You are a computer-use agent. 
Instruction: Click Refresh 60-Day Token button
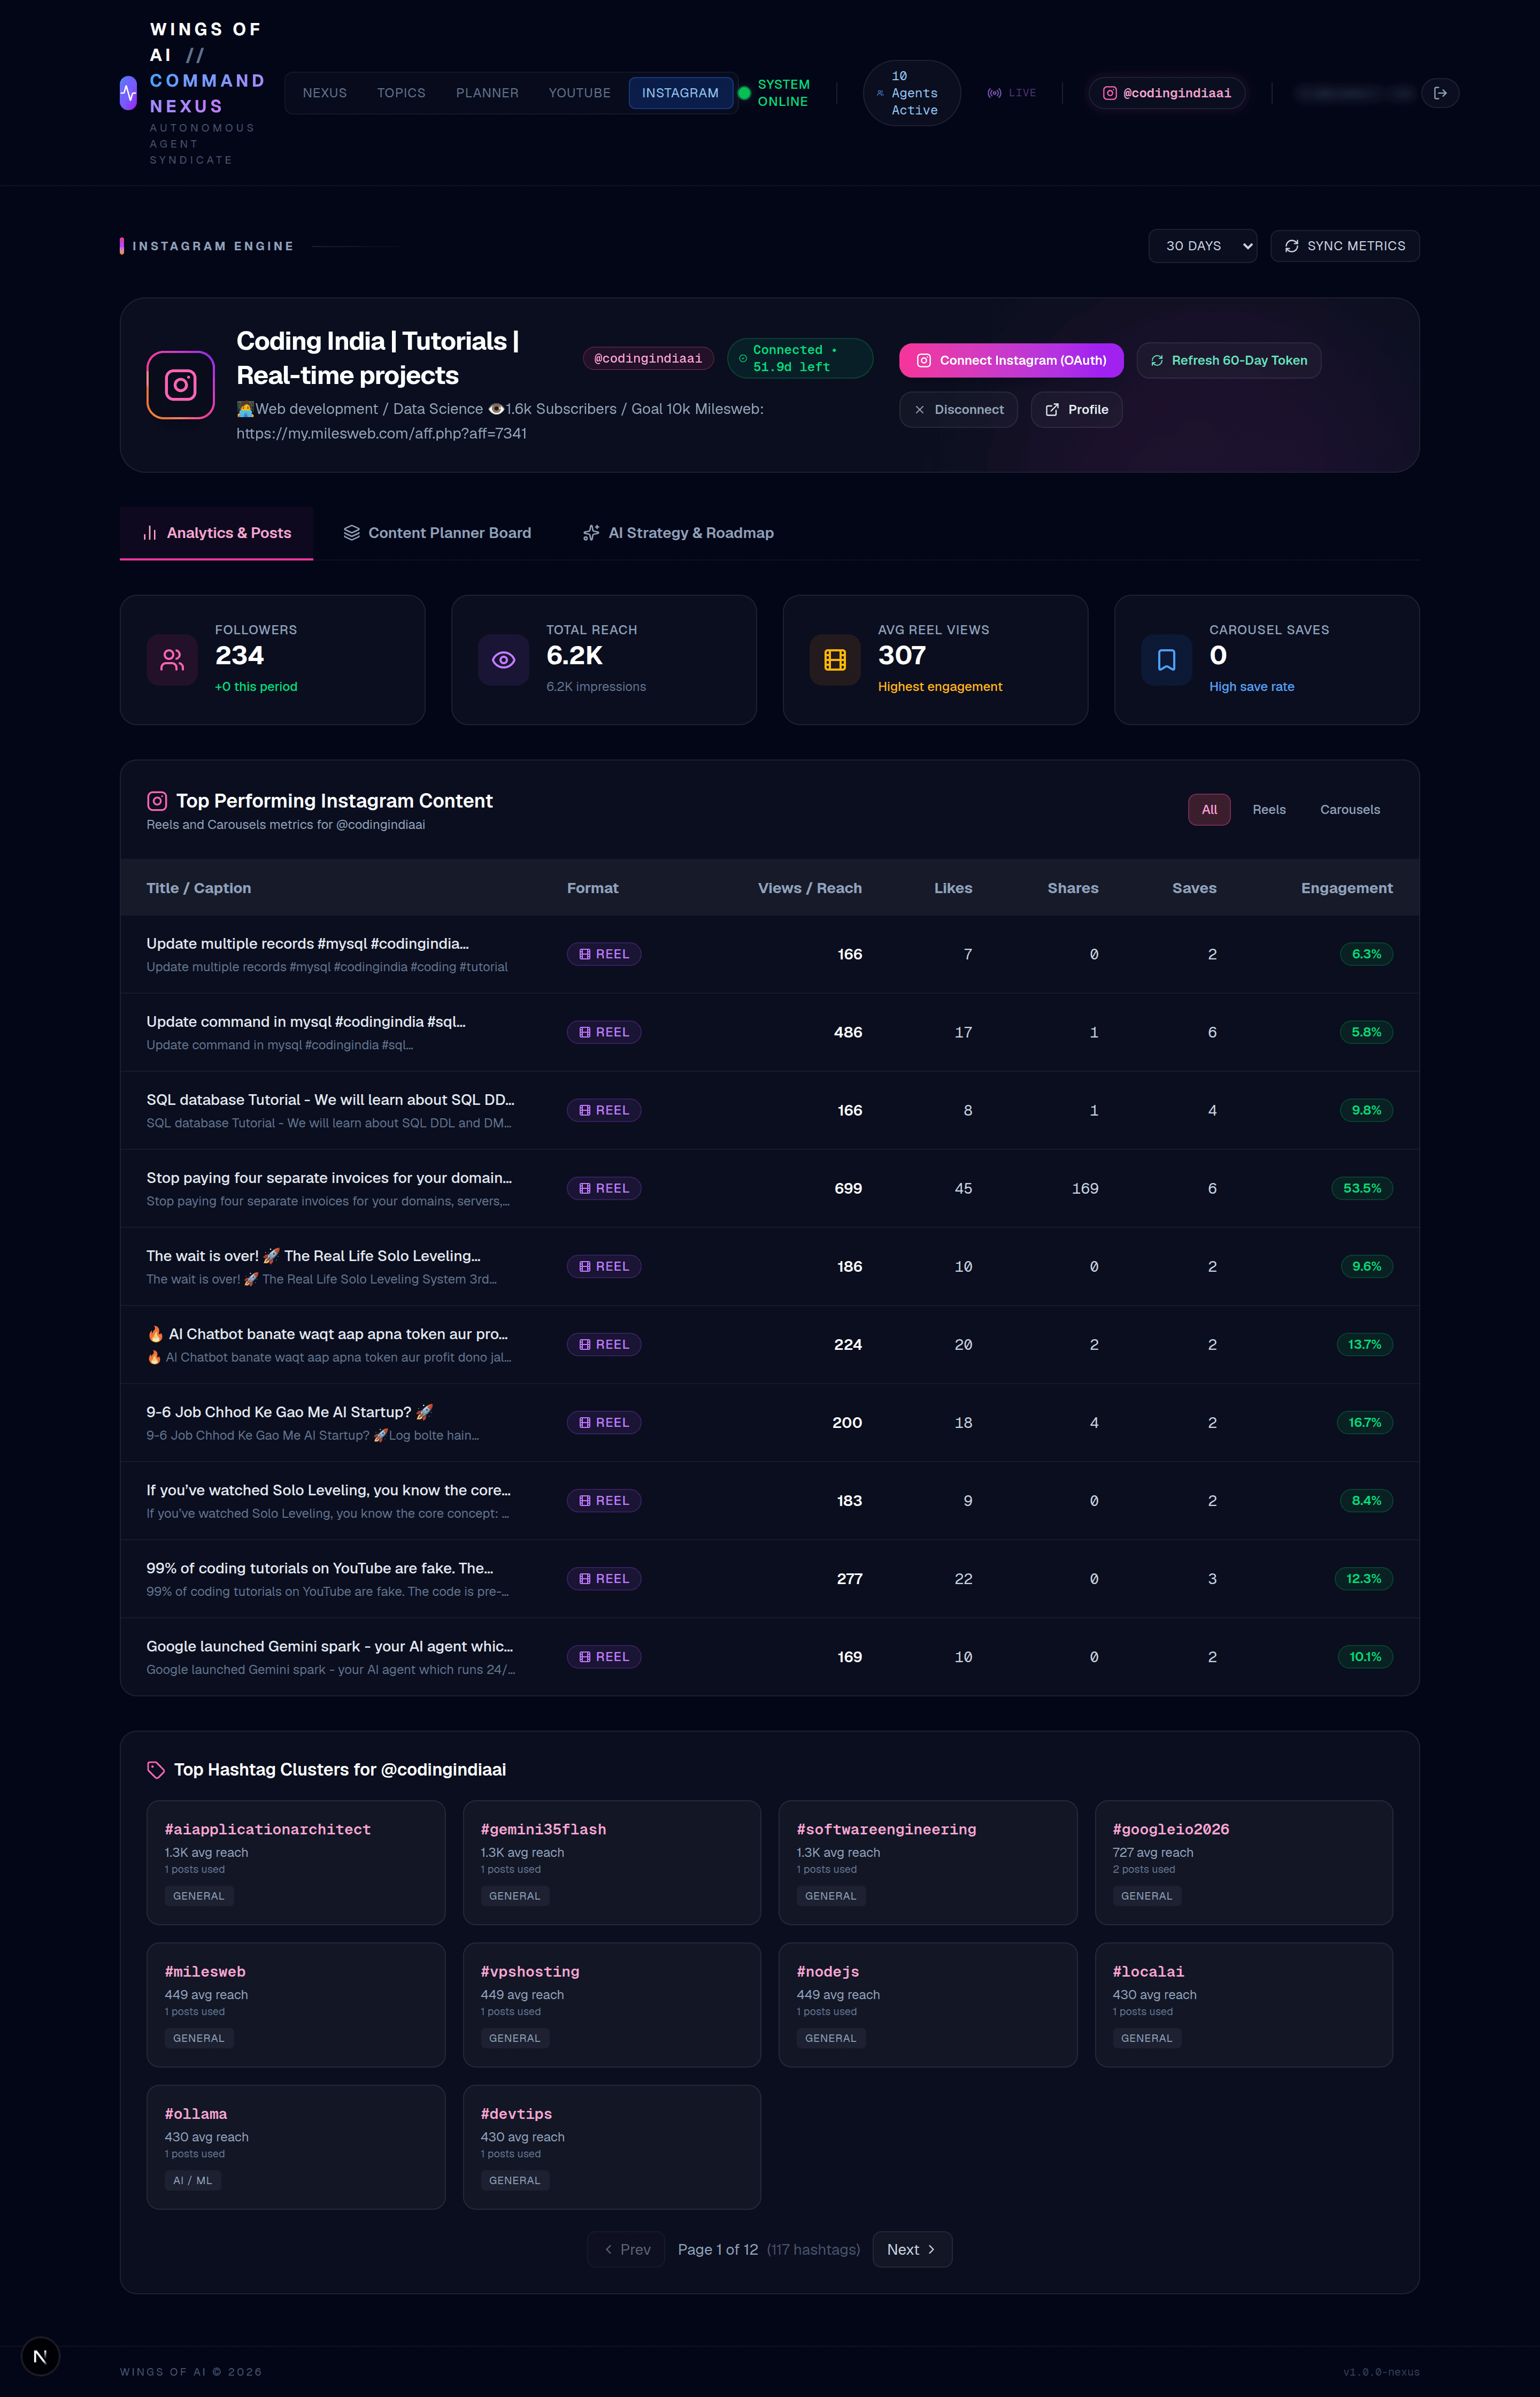click(1229, 361)
